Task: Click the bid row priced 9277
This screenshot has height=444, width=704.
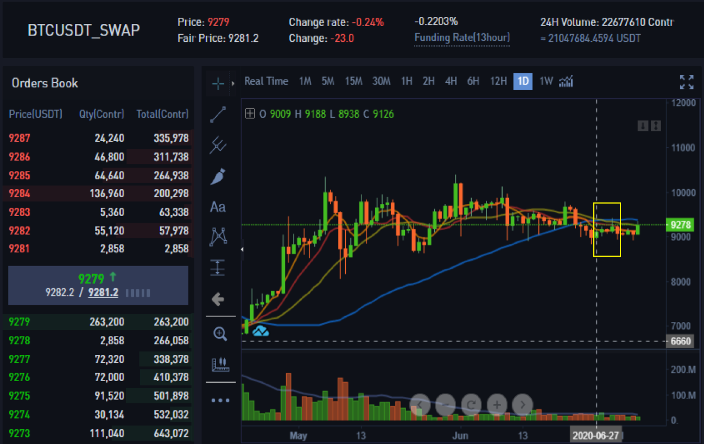Action: [98, 359]
